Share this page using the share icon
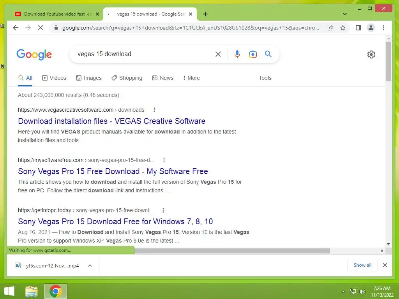Image resolution: width=399 pixels, height=299 pixels. tap(330, 28)
